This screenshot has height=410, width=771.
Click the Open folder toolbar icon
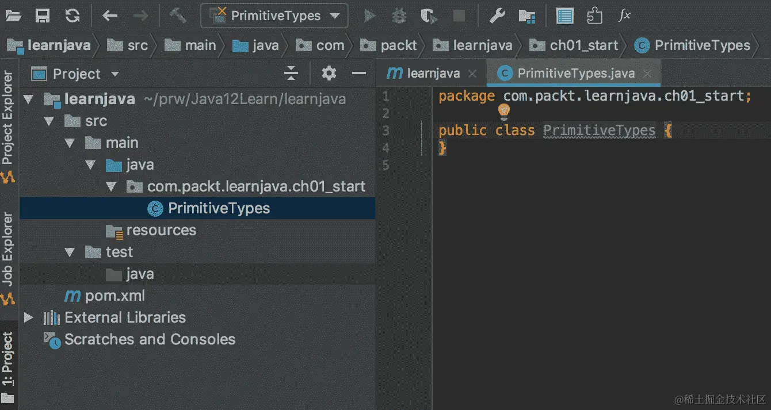(13, 16)
